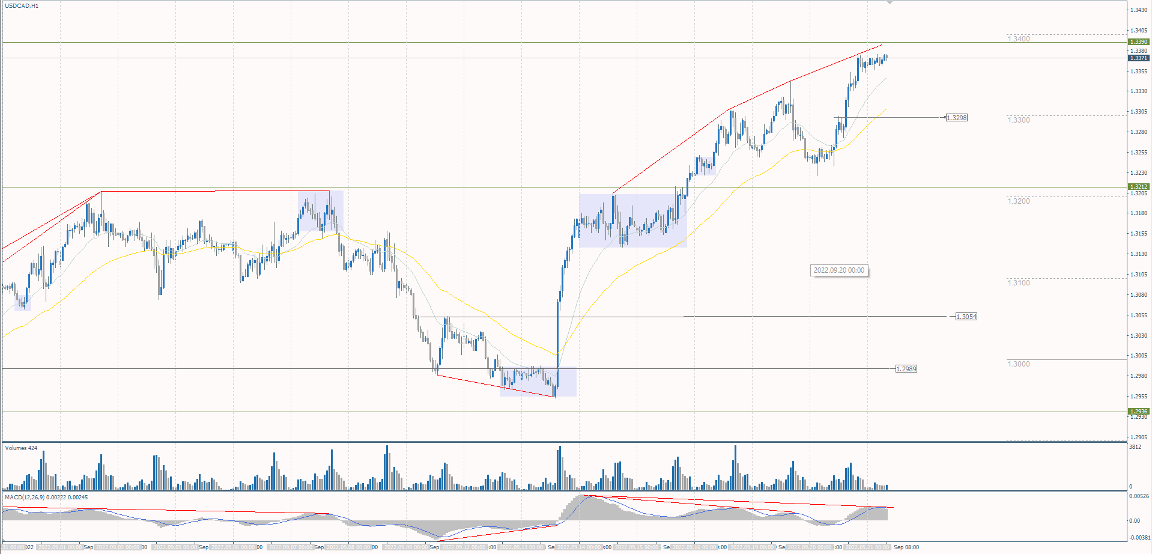Click the current price 1.3371 axis tag
The width and height of the screenshot is (1152, 554).
click(1139, 58)
